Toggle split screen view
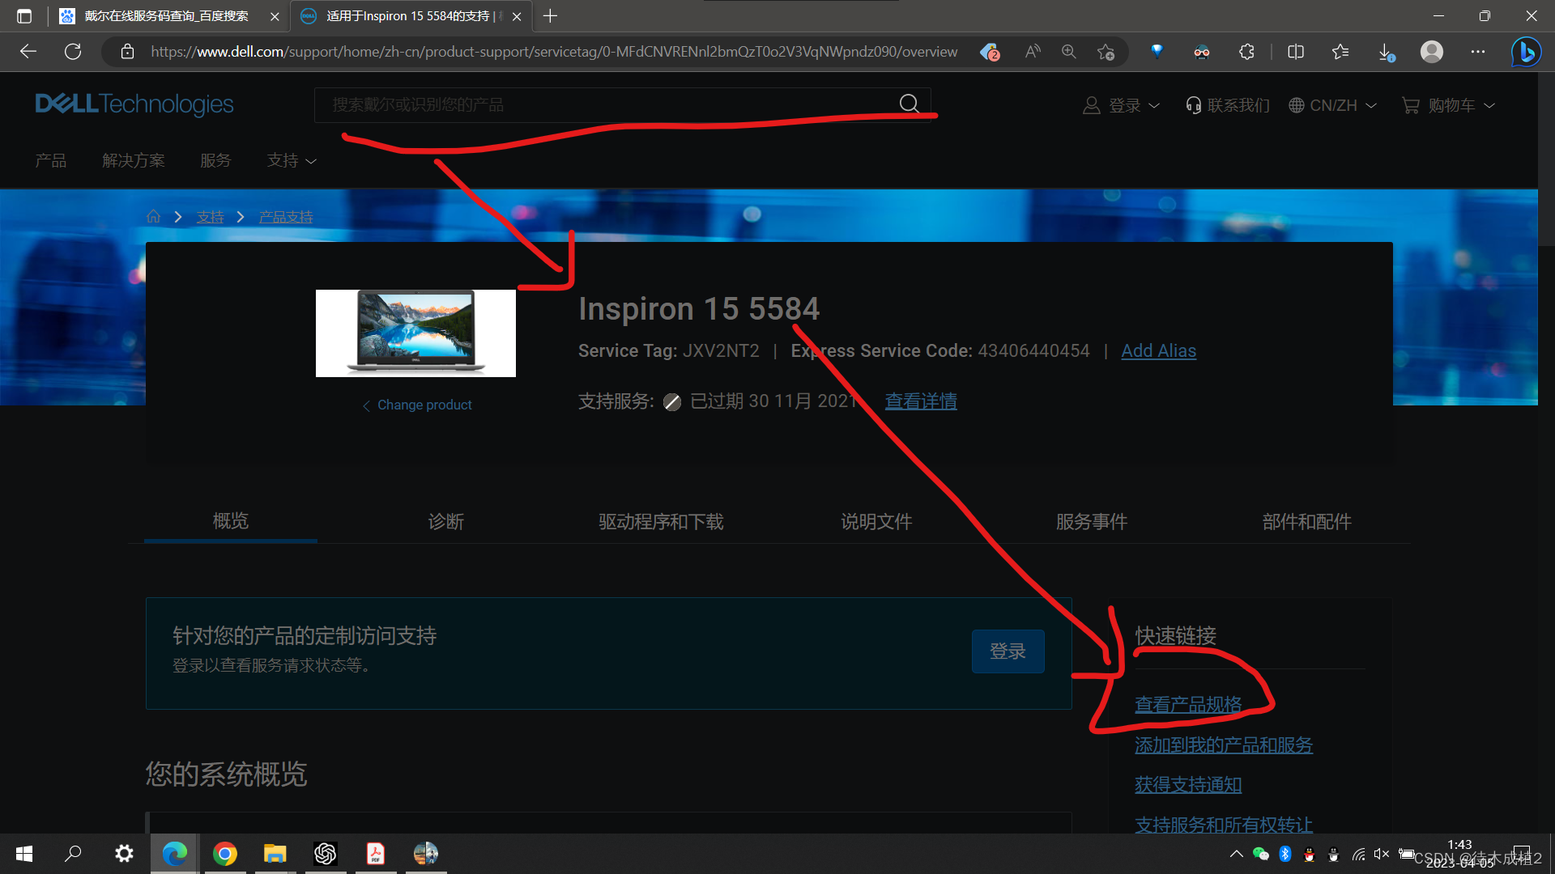This screenshot has width=1555, height=874. pyautogui.click(x=1296, y=52)
